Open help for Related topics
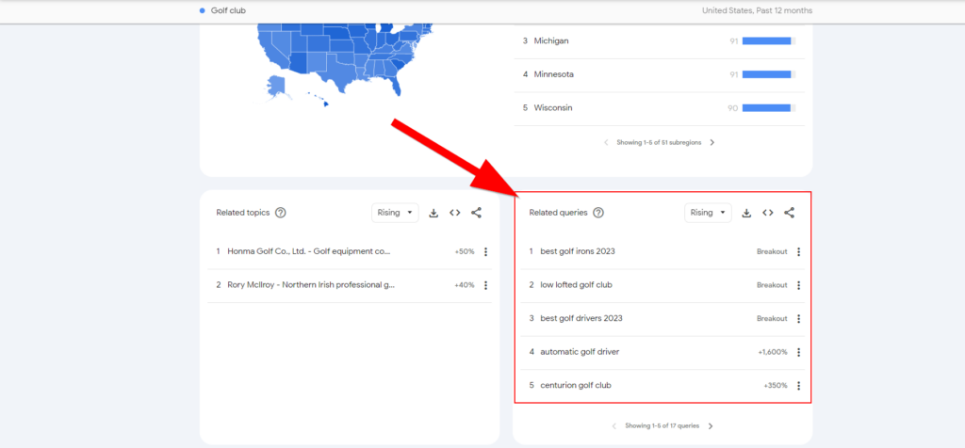The width and height of the screenshot is (965, 448). point(281,213)
